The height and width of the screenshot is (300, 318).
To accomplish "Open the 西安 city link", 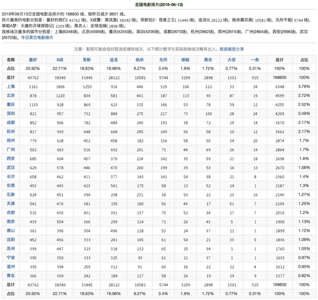I will [x=11, y=159].
